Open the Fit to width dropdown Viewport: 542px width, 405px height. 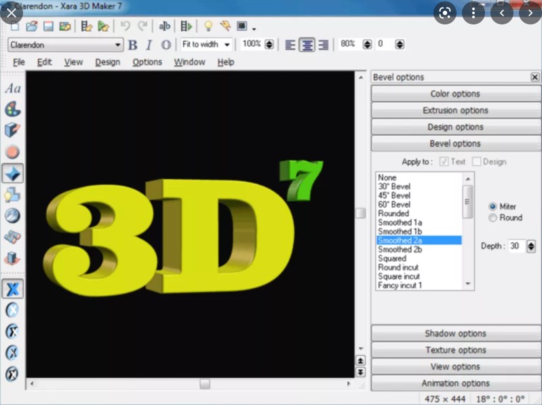[x=227, y=45]
